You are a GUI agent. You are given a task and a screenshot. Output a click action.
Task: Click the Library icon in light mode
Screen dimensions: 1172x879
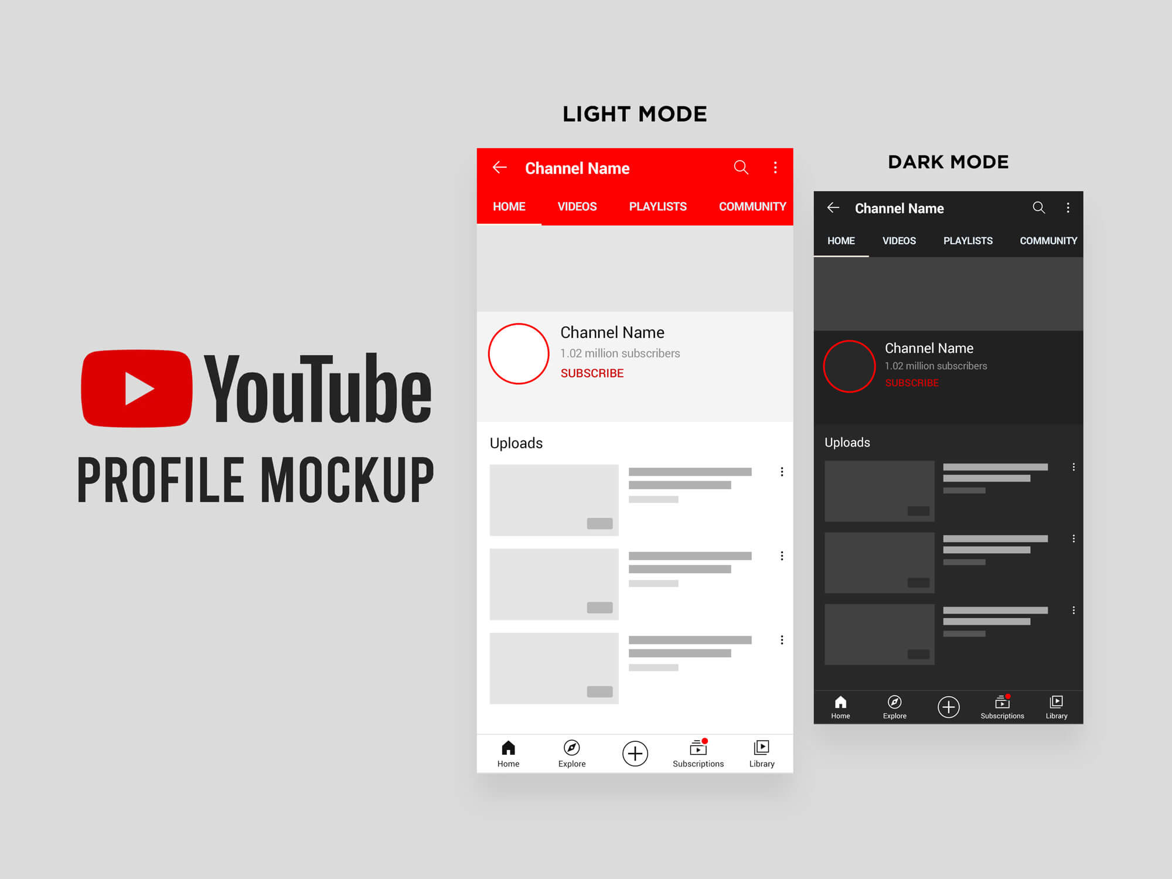tap(761, 749)
